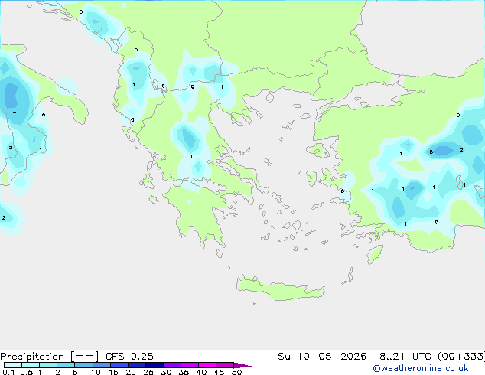The width and height of the screenshot is (485, 375).
Task: Choose the 20–25 mm legend swatch
Action: pos(137,365)
